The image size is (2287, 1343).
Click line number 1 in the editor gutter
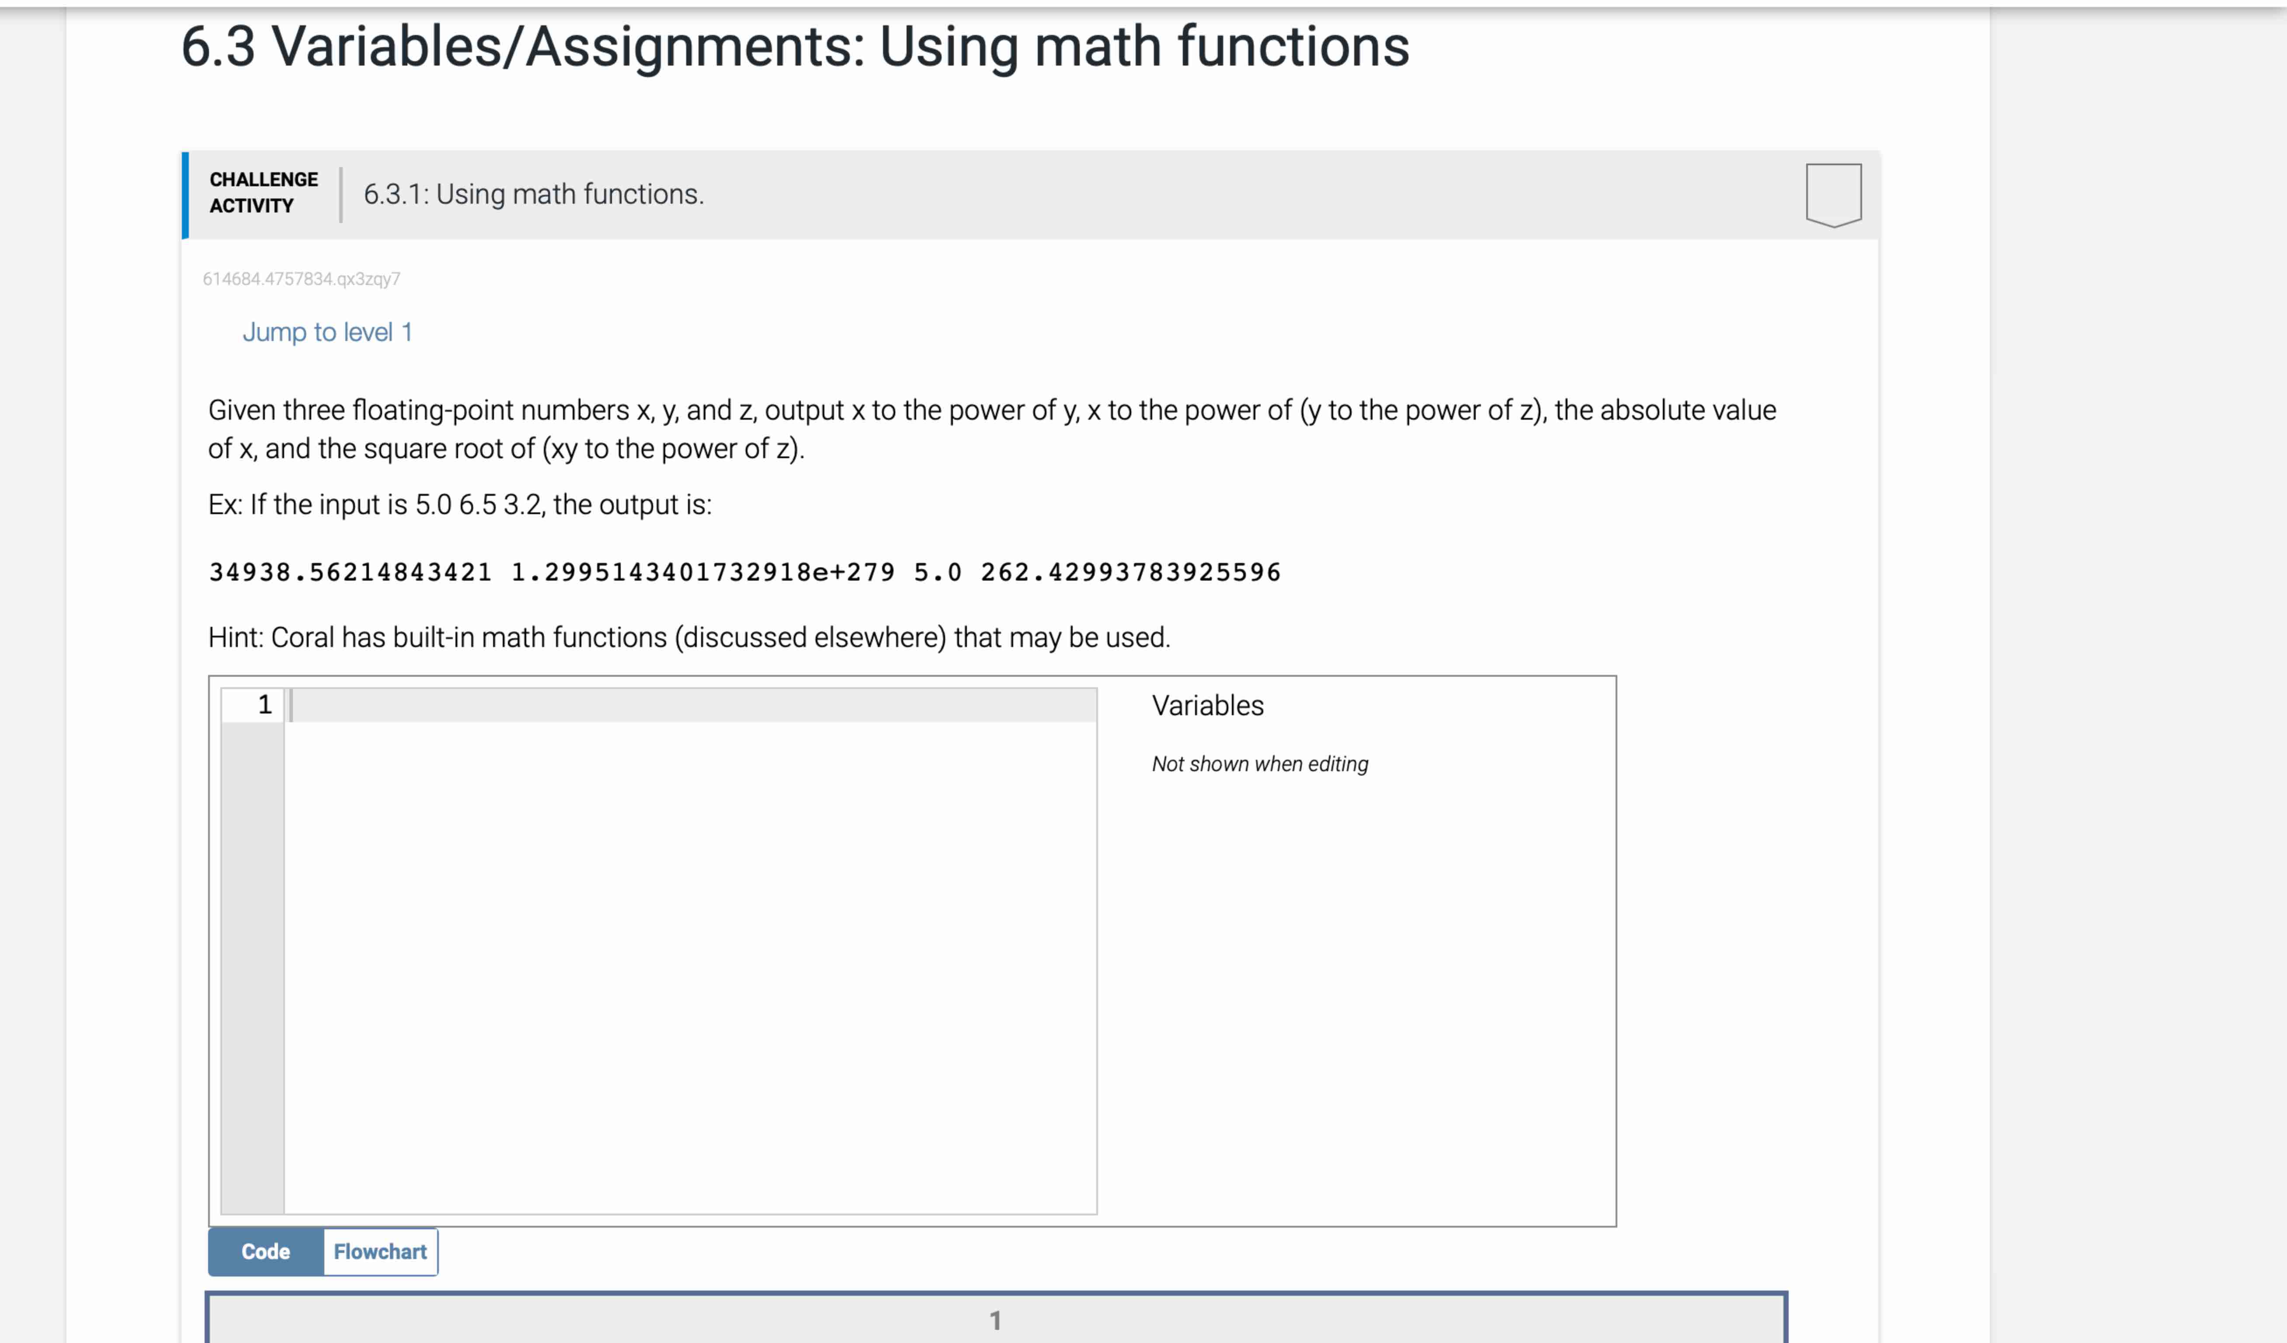pyautogui.click(x=264, y=704)
